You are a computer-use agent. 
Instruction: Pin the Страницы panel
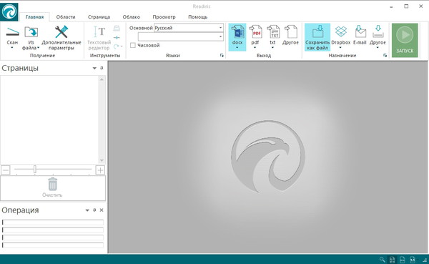(x=102, y=68)
